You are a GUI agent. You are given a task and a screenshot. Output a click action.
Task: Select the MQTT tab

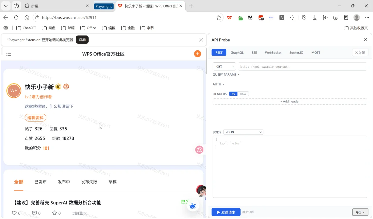click(x=316, y=53)
